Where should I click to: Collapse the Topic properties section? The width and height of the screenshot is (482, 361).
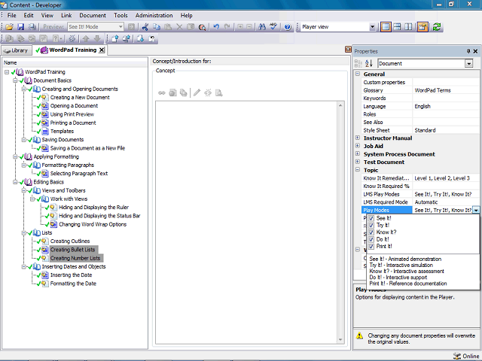coord(358,170)
